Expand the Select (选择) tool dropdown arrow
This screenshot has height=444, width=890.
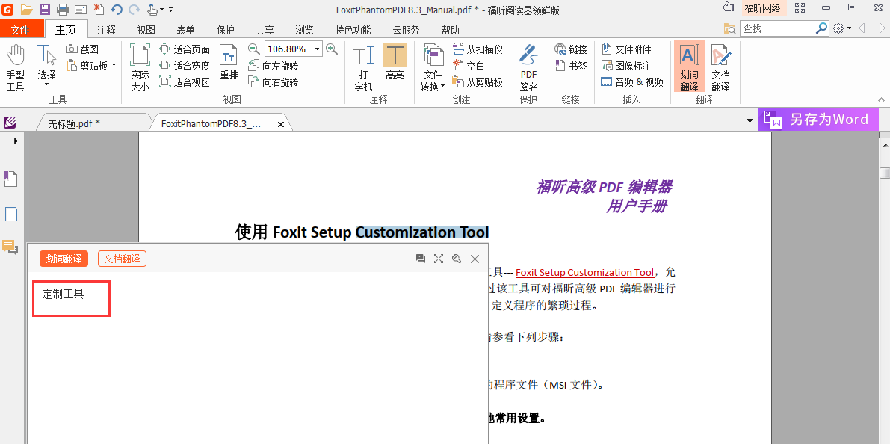pyautogui.click(x=46, y=85)
